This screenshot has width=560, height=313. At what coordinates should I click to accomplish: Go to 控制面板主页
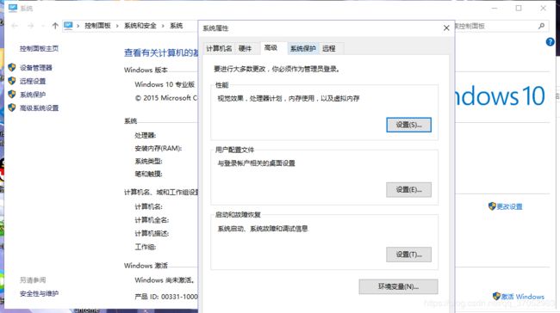pyautogui.click(x=39, y=48)
